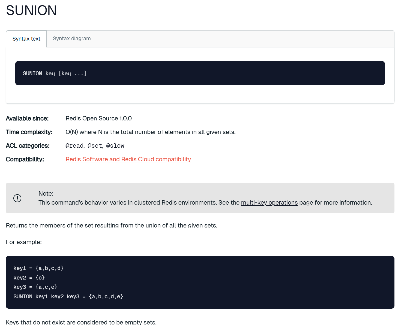Click the 'SUNION key [key ...]' syntax code

click(x=55, y=73)
